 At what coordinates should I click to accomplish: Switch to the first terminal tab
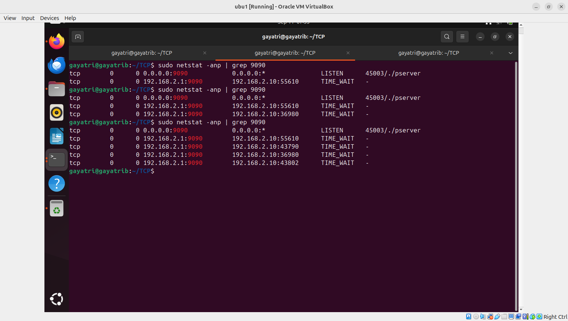click(x=142, y=53)
